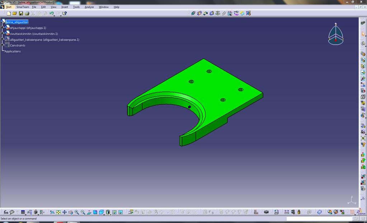Click the Isometric View cube icon

pyautogui.click(x=101, y=212)
